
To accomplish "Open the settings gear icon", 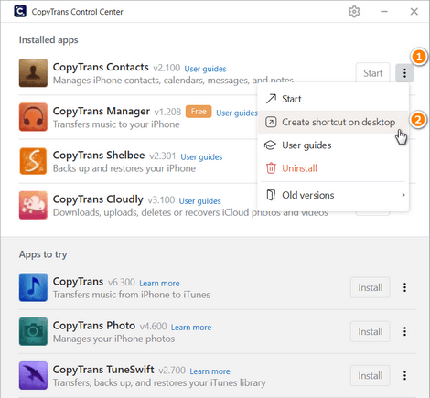I will coord(354,12).
